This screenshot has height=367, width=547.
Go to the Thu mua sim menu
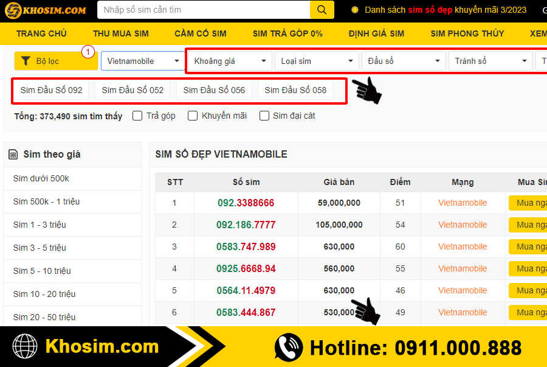pos(120,33)
